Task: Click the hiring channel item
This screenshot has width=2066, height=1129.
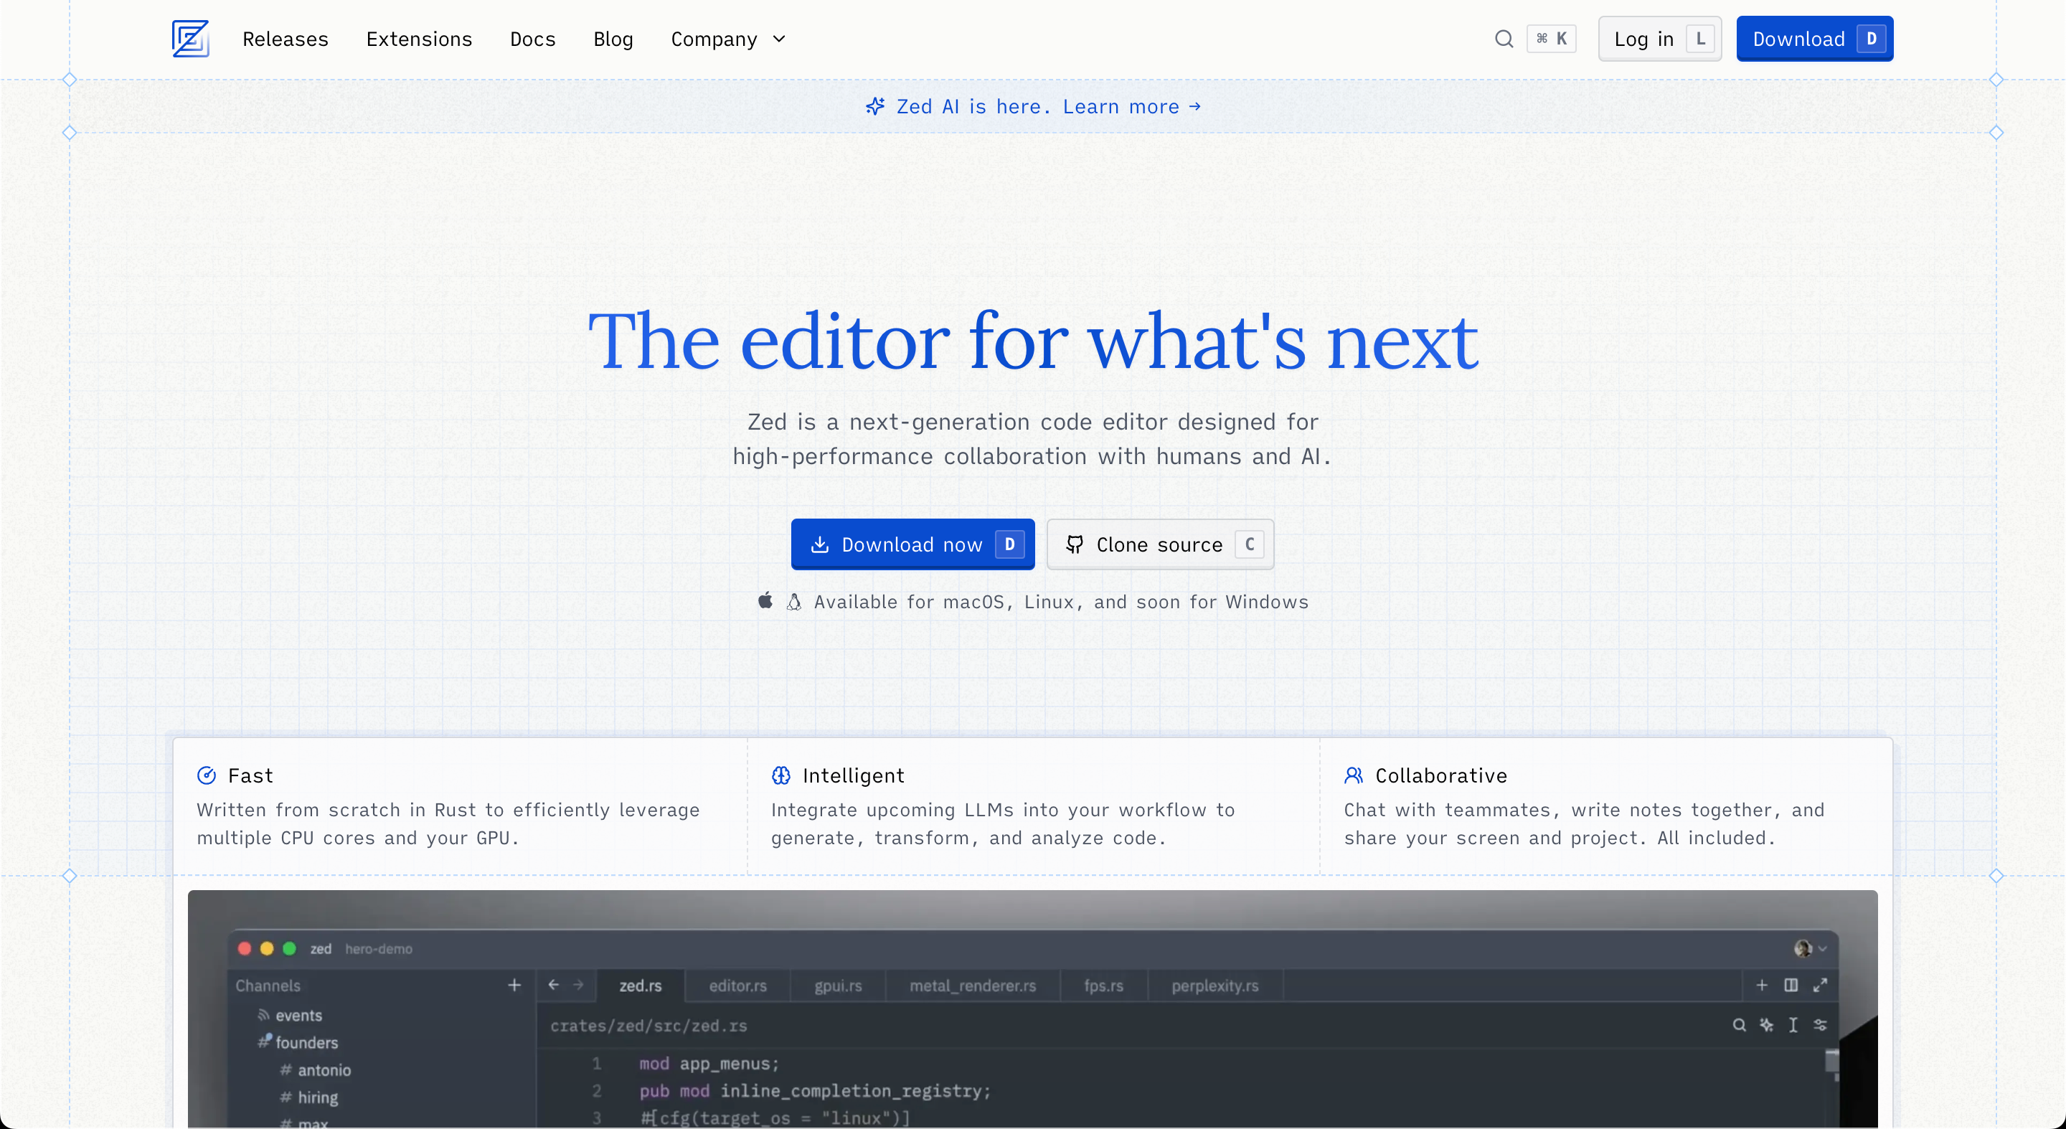Action: tap(313, 1097)
